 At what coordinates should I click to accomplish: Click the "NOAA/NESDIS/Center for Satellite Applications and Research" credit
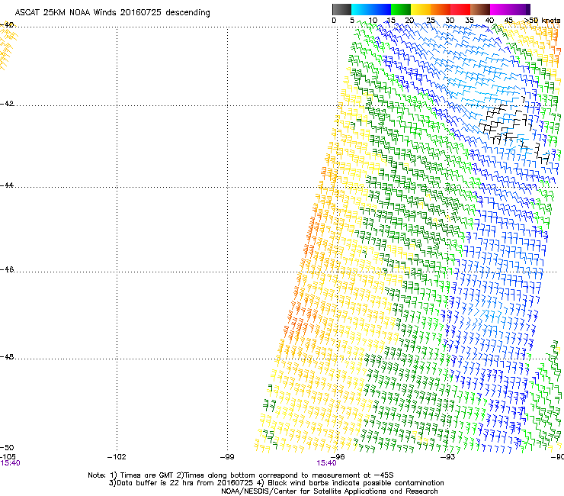(329, 491)
